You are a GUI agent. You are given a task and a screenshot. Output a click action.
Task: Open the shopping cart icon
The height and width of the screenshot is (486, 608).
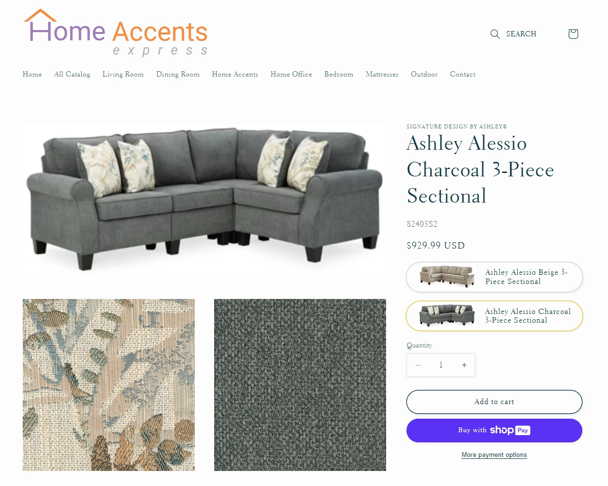(573, 34)
